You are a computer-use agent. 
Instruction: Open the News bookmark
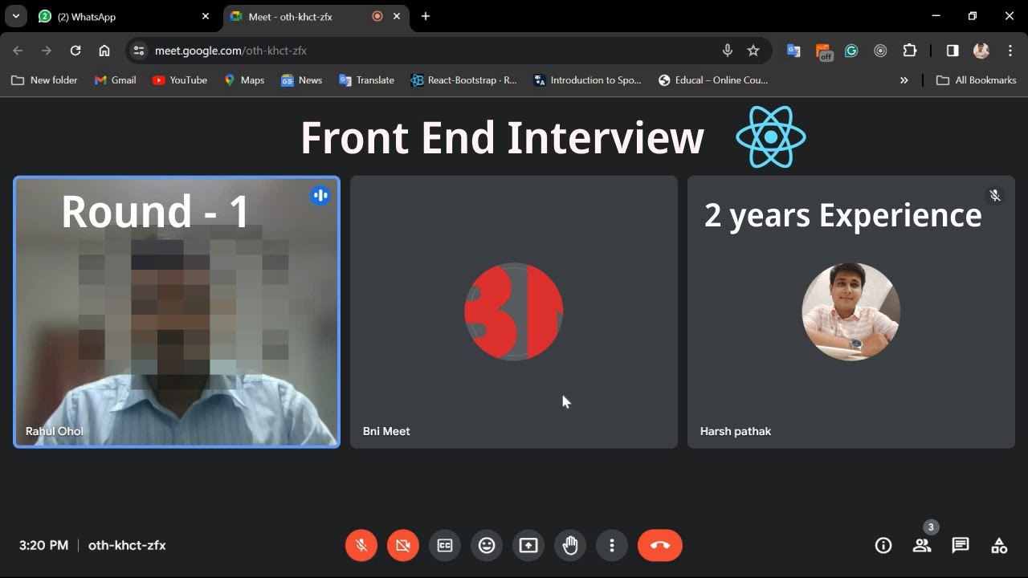[301, 80]
